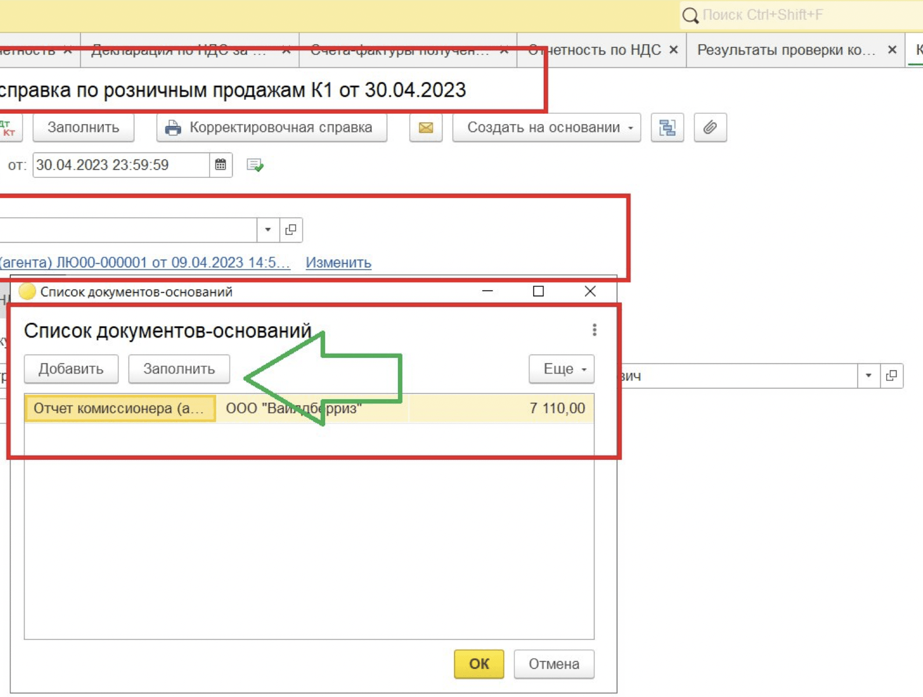Maximize the Список документов-оснований dialog
The width and height of the screenshot is (923, 697).
[x=538, y=291]
